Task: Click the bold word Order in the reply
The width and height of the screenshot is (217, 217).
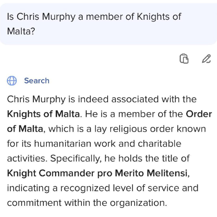Action: click(x=199, y=114)
